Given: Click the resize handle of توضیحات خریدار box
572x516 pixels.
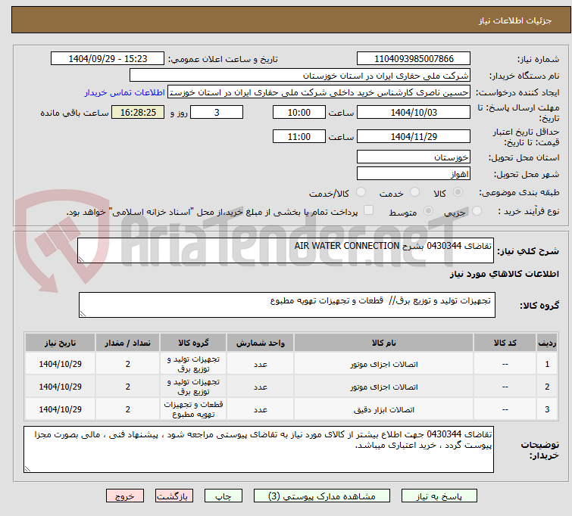Looking at the screenshot, I should 27,468.
